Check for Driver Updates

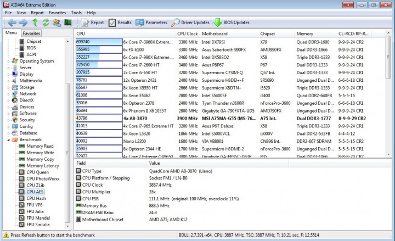click(190, 23)
